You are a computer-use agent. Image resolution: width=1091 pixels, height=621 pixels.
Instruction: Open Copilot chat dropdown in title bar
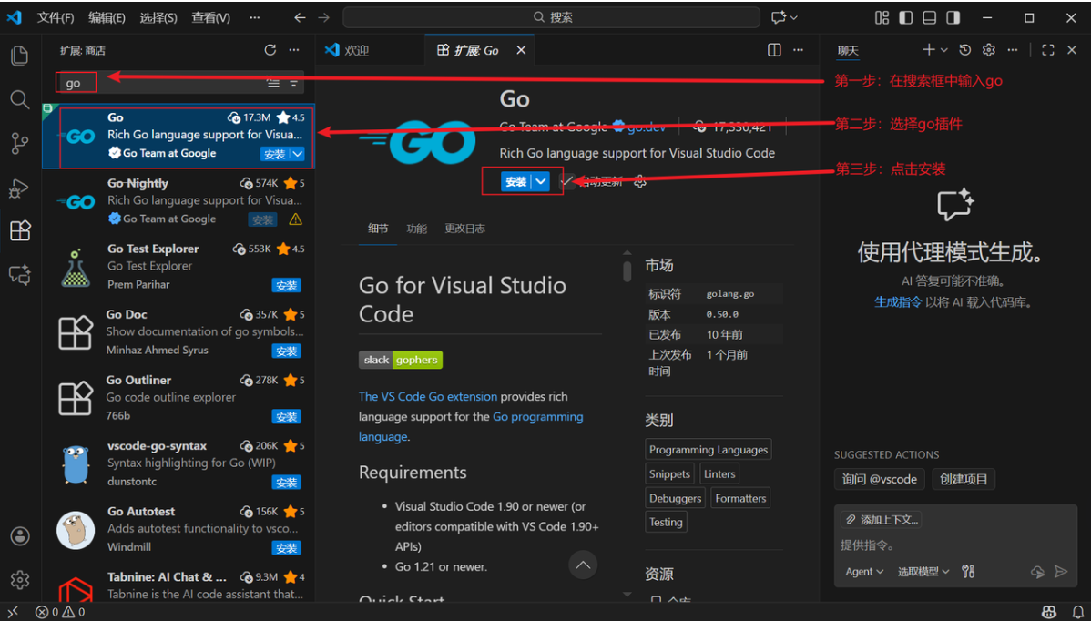click(784, 17)
